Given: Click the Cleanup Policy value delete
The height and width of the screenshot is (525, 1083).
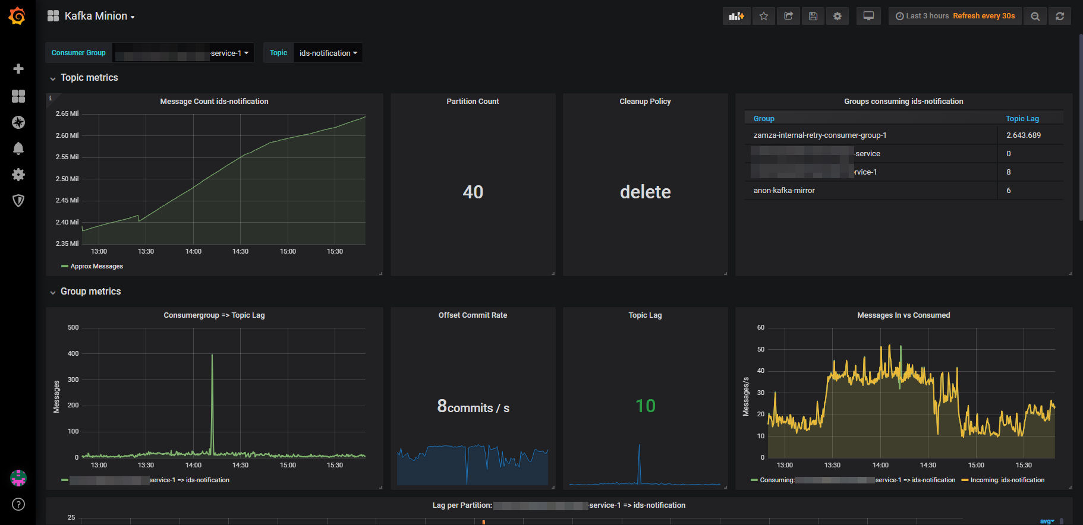Looking at the screenshot, I should click(646, 192).
